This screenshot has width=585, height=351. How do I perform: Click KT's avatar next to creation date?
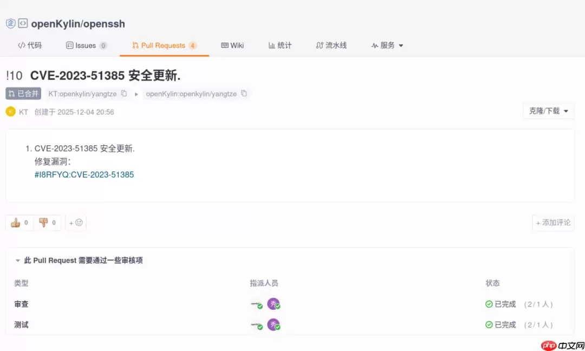10,112
